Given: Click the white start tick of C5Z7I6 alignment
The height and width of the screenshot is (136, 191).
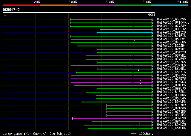Looking at the screenshot, I should click(76, 72).
